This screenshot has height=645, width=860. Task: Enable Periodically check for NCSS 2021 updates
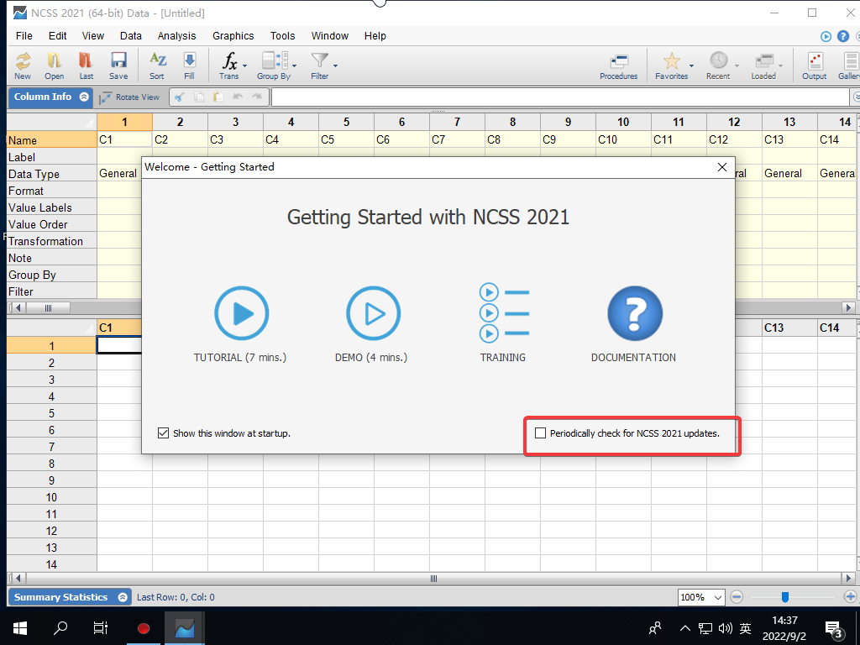[x=540, y=433]
